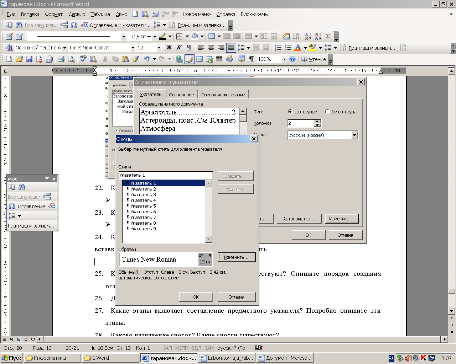
Task: Open the style 'Основной текст' dropdown
Action: coord(64,48)
